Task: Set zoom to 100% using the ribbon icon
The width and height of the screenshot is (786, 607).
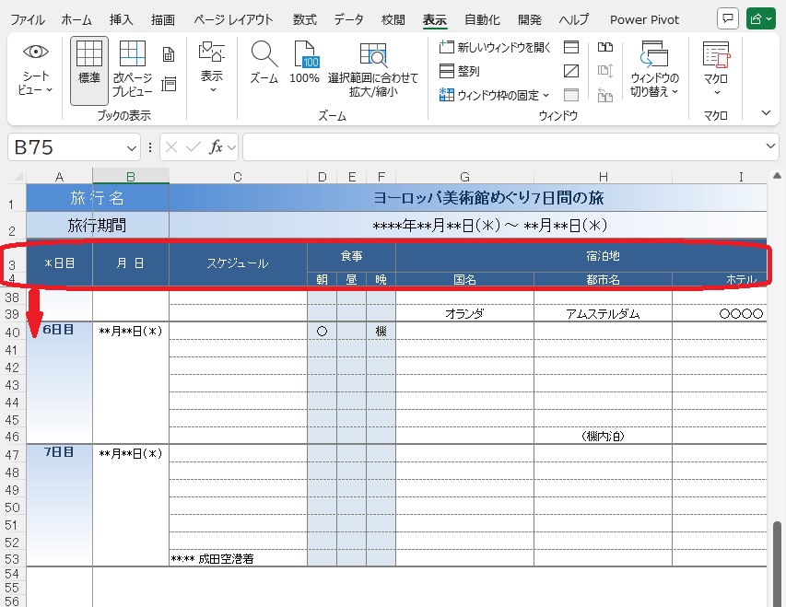Action: [x=304, y=64]
